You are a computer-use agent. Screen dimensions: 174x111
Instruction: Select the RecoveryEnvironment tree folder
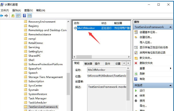[42, 22]
